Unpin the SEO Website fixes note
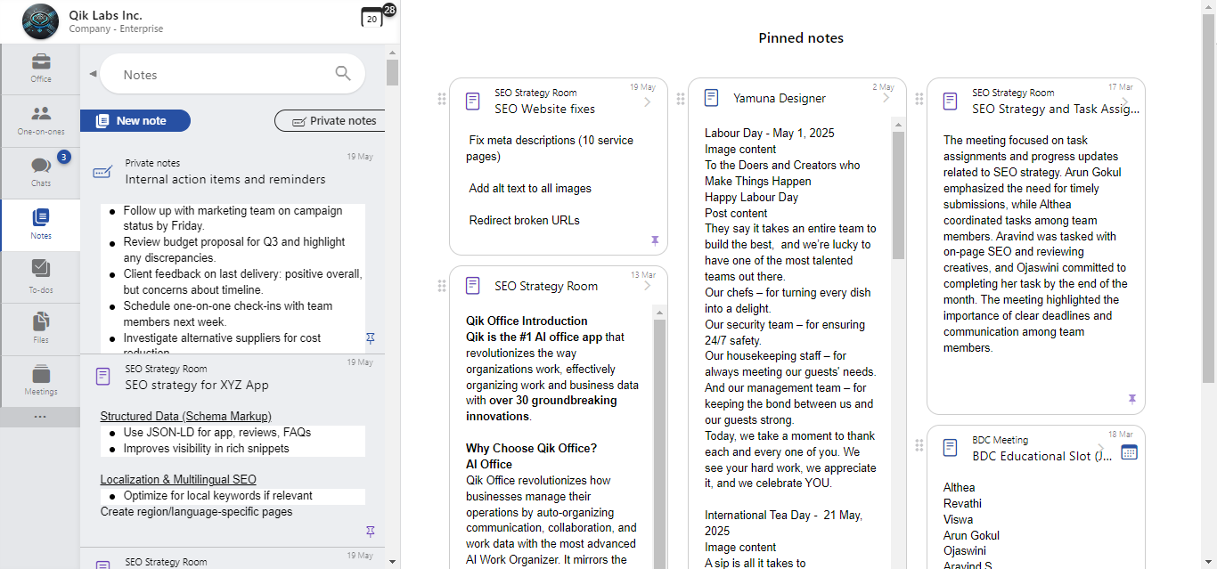The image size is (1217, 569). pyautogui.click(x=655, y=240)
